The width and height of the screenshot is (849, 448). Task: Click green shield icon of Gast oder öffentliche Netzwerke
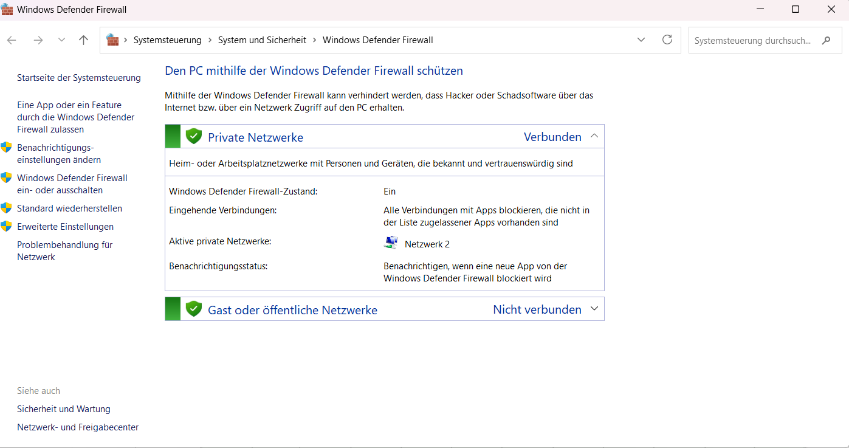pos(194,309)
